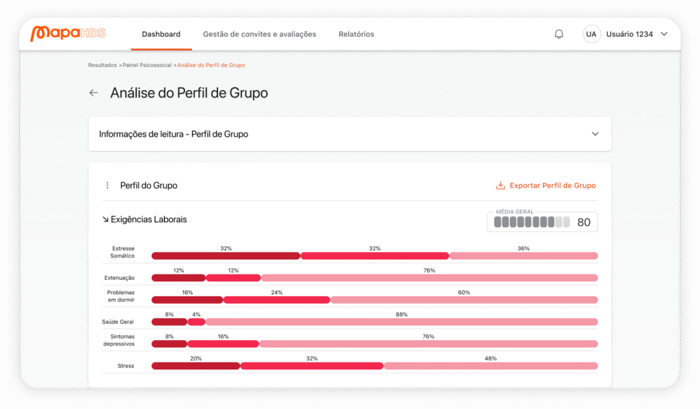Click Exportar Perfil de Grupo
This screenshot has height=409, width=700.
[x=552, y=185]
